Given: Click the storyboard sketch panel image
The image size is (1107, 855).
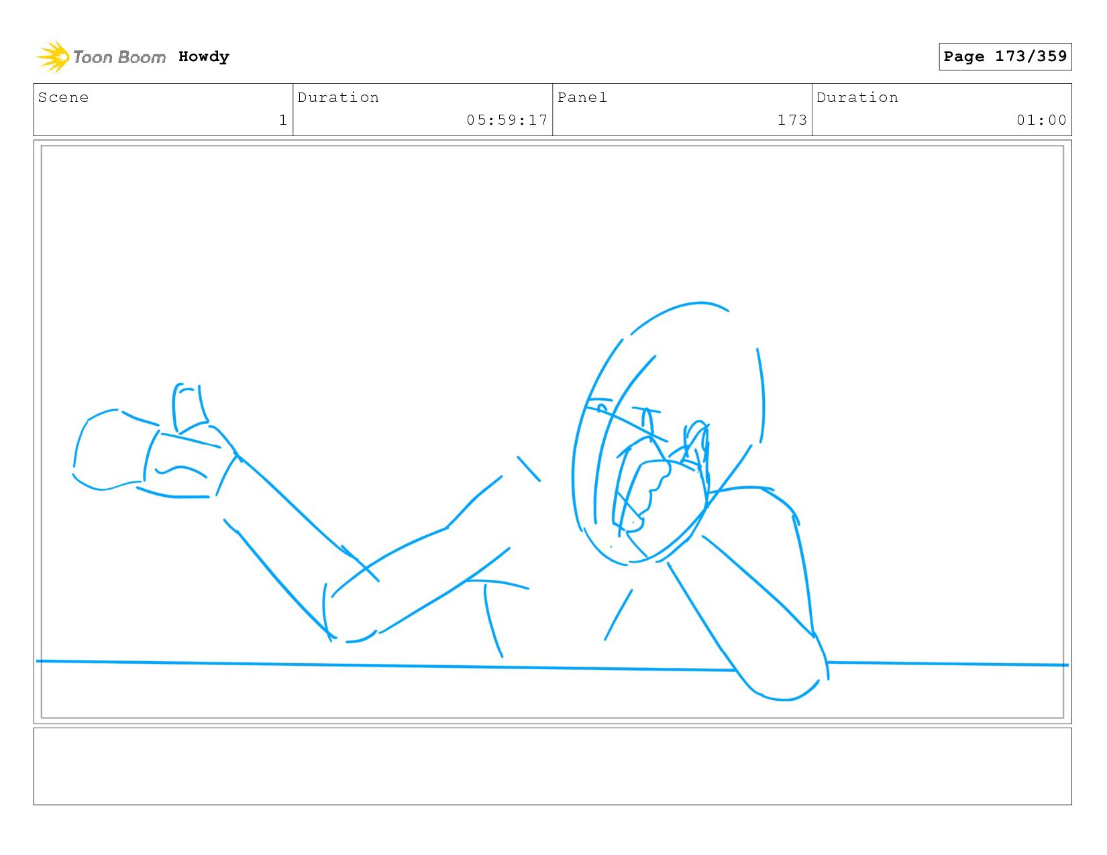Looking at the screenshot, I should 552,432.
